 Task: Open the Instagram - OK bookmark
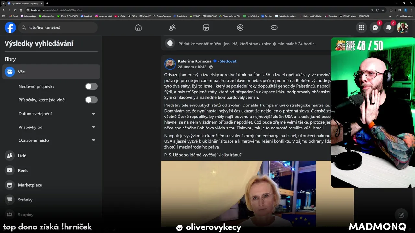[103, 16]
